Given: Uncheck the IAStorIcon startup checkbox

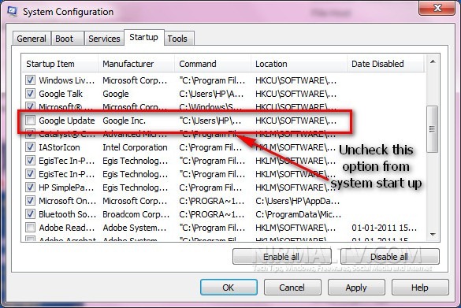Looking at the screenshot, I should (30, 147).
